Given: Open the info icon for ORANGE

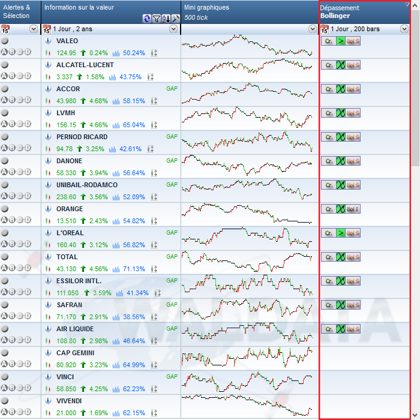Looking at the screenshot, I should [x=48, y=209].
